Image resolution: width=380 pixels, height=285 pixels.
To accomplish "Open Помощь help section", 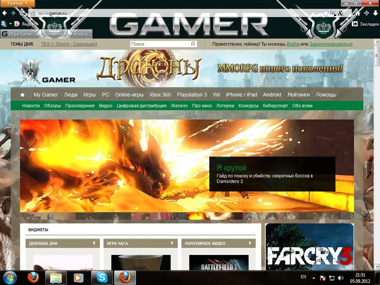I will point(326,95).
